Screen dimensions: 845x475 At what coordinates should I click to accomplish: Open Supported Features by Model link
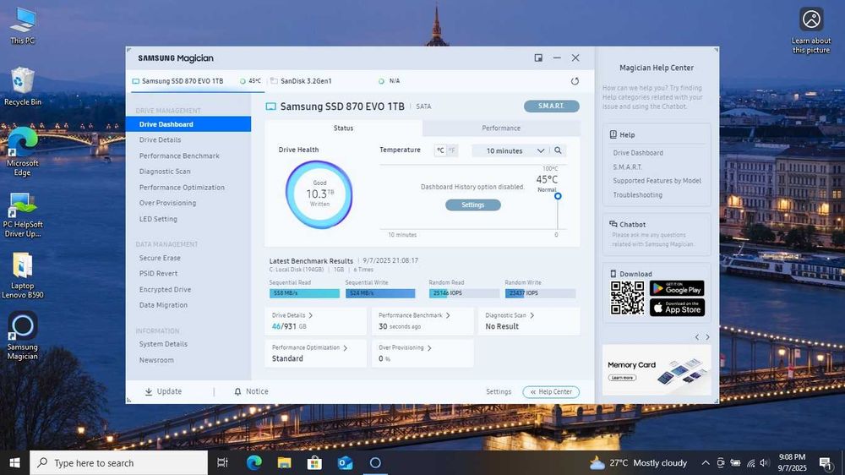(657, 181)
